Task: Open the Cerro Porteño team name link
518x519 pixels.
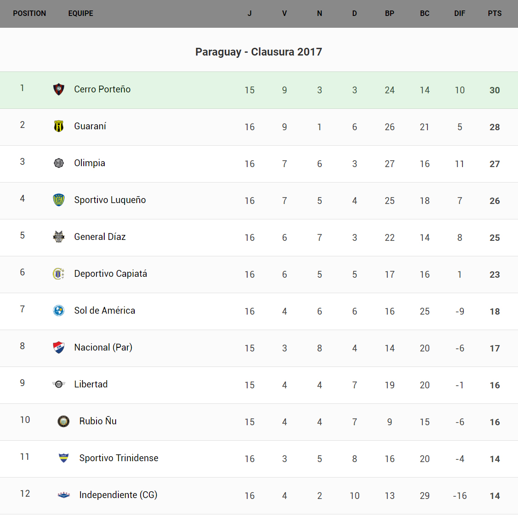Action: (102, 89)
